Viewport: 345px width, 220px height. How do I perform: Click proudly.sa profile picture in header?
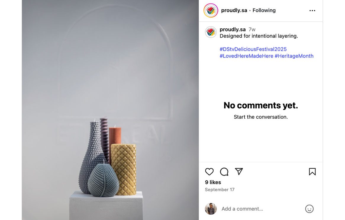[211, 11]
